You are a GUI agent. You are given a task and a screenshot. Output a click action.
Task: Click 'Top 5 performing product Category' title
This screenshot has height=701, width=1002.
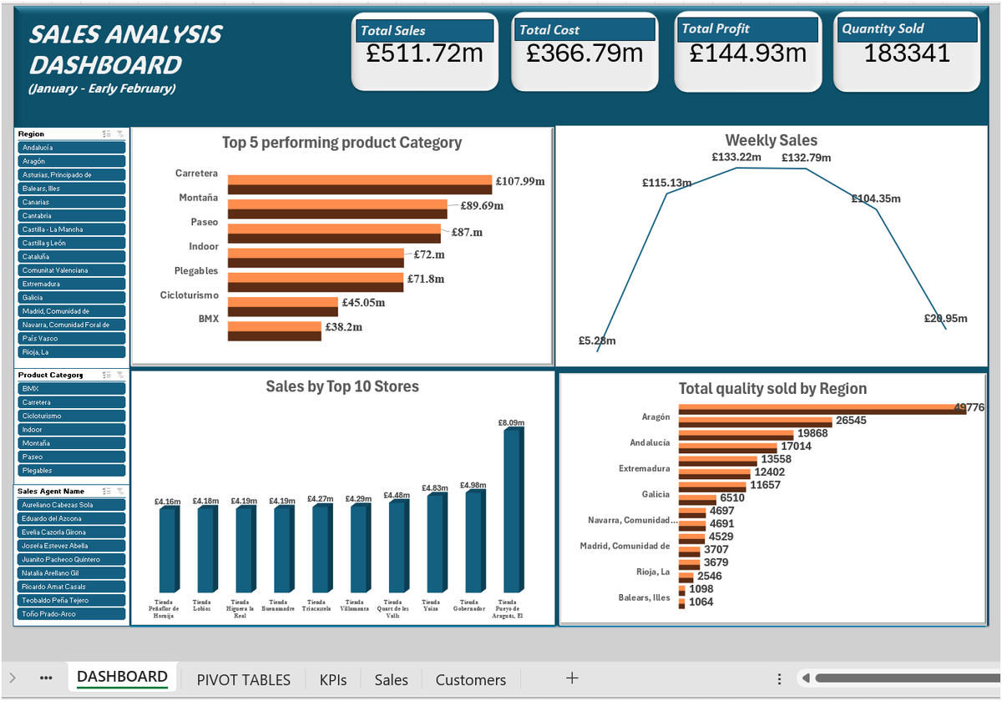[342, 143]
